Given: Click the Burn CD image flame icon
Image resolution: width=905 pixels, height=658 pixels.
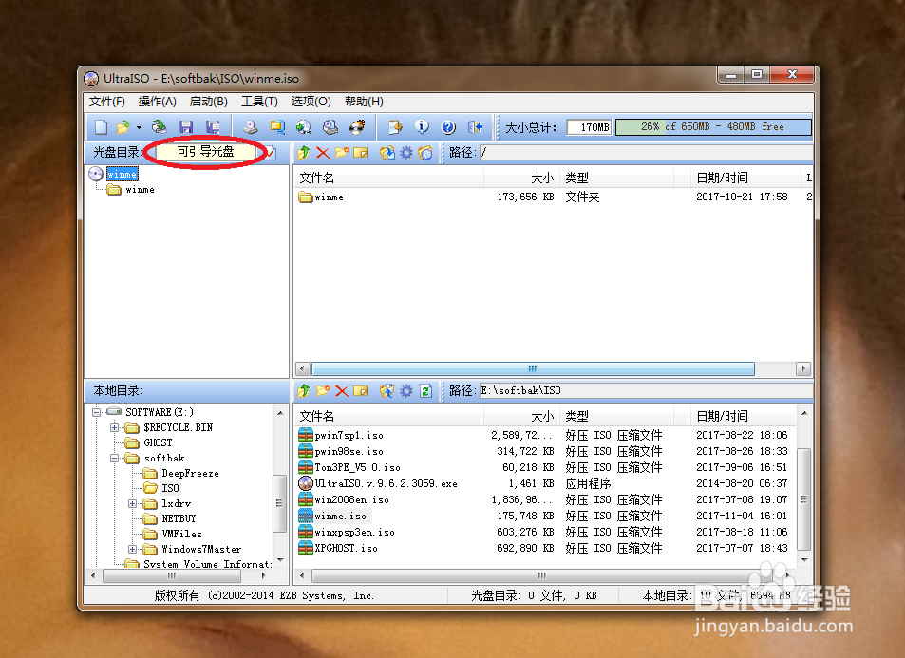Looking at the screenshot, I should click(357, 127).
